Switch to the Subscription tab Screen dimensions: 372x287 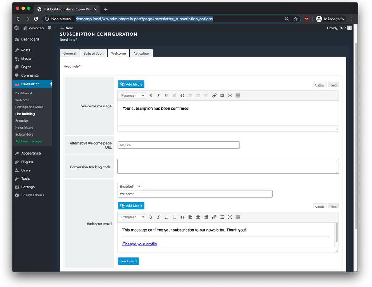[93, 54]
